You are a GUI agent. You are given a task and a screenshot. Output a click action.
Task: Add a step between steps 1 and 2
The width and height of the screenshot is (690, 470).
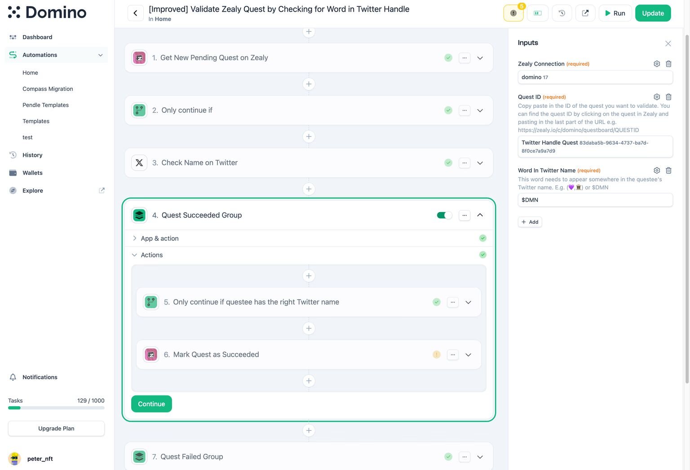309,84
